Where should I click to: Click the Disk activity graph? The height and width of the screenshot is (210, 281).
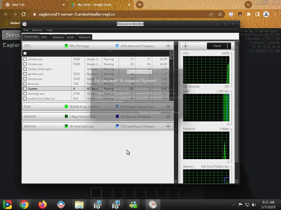click(206, 108)
